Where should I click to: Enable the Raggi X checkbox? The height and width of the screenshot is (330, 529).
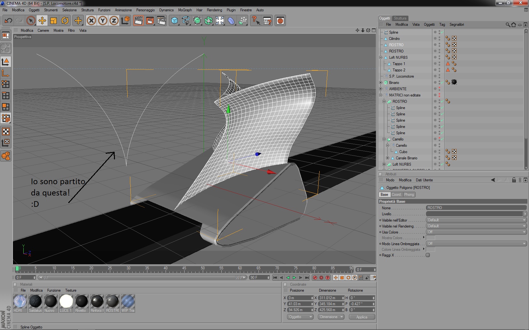point(428,255)
